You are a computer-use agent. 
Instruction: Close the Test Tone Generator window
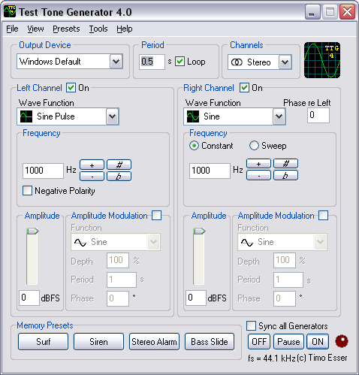(x=347, y=12)
